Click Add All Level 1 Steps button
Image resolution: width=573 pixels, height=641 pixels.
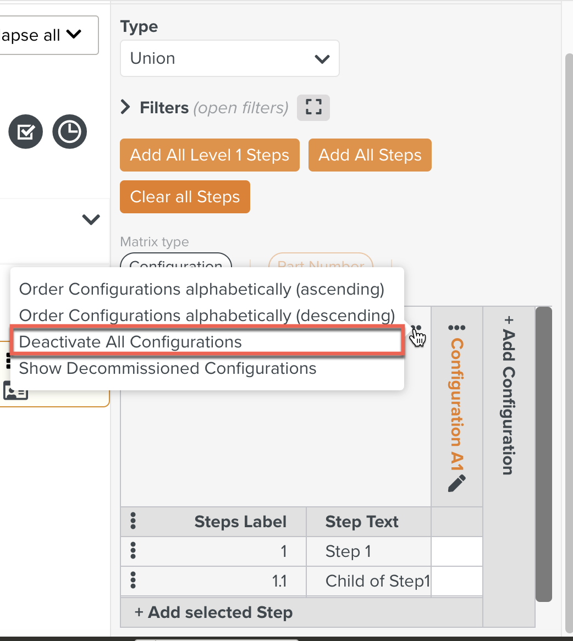210,155
